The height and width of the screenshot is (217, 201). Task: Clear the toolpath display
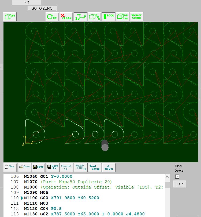pos(66,17)
